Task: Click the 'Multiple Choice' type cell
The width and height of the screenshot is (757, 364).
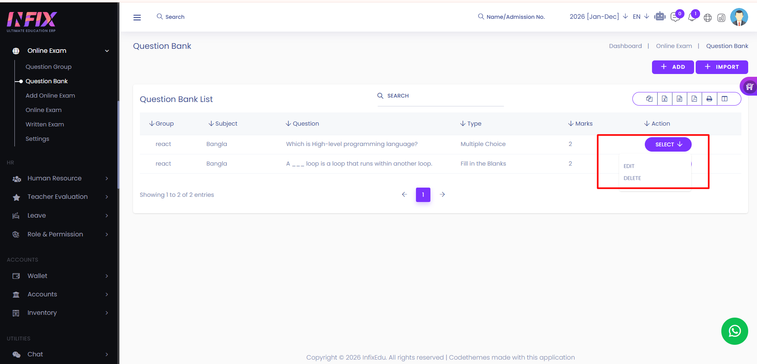Action: [483, 144]
